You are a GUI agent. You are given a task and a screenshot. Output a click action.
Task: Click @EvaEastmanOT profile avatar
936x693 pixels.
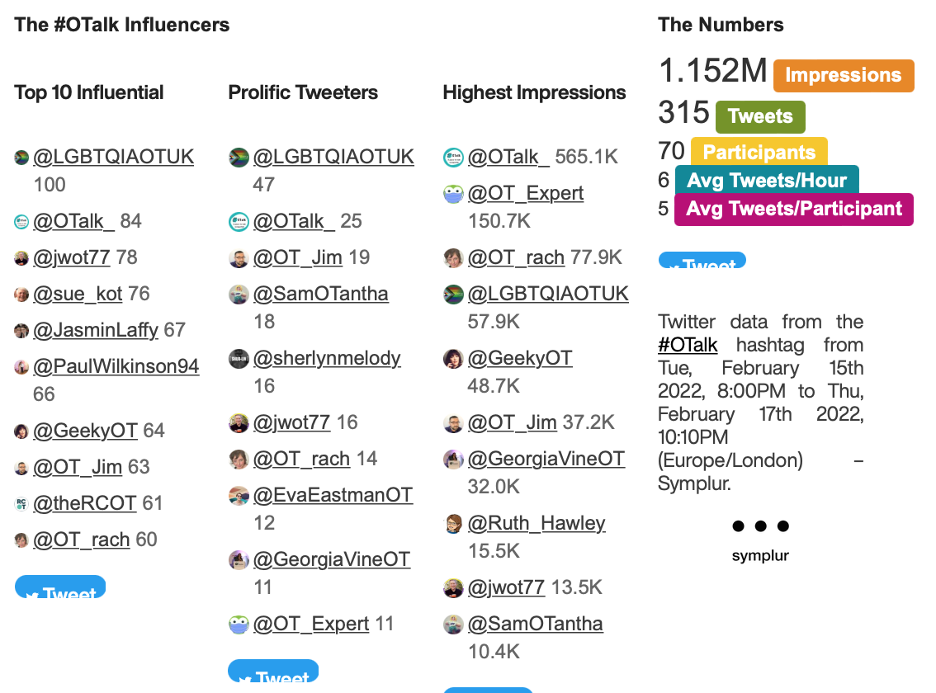(239, 496)
